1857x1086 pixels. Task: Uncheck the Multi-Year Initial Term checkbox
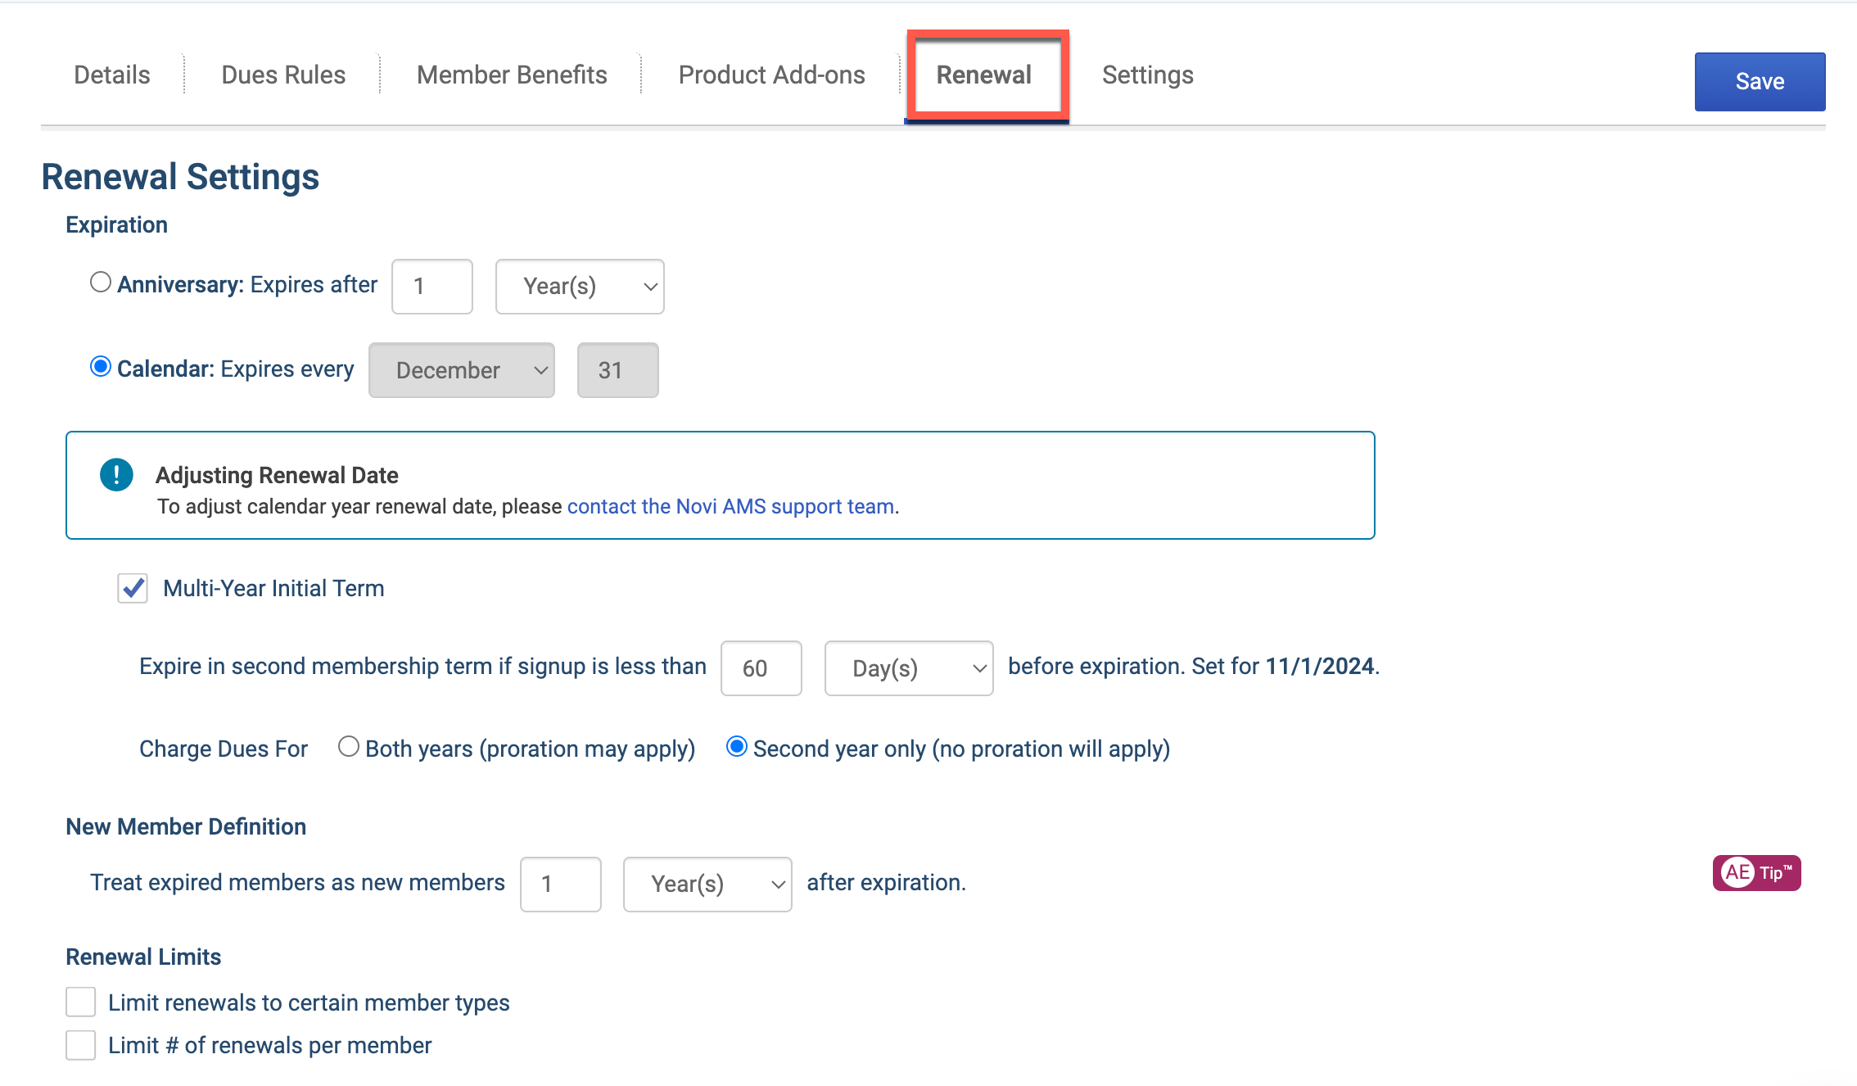pyautogui.click(x=133, y=588)
